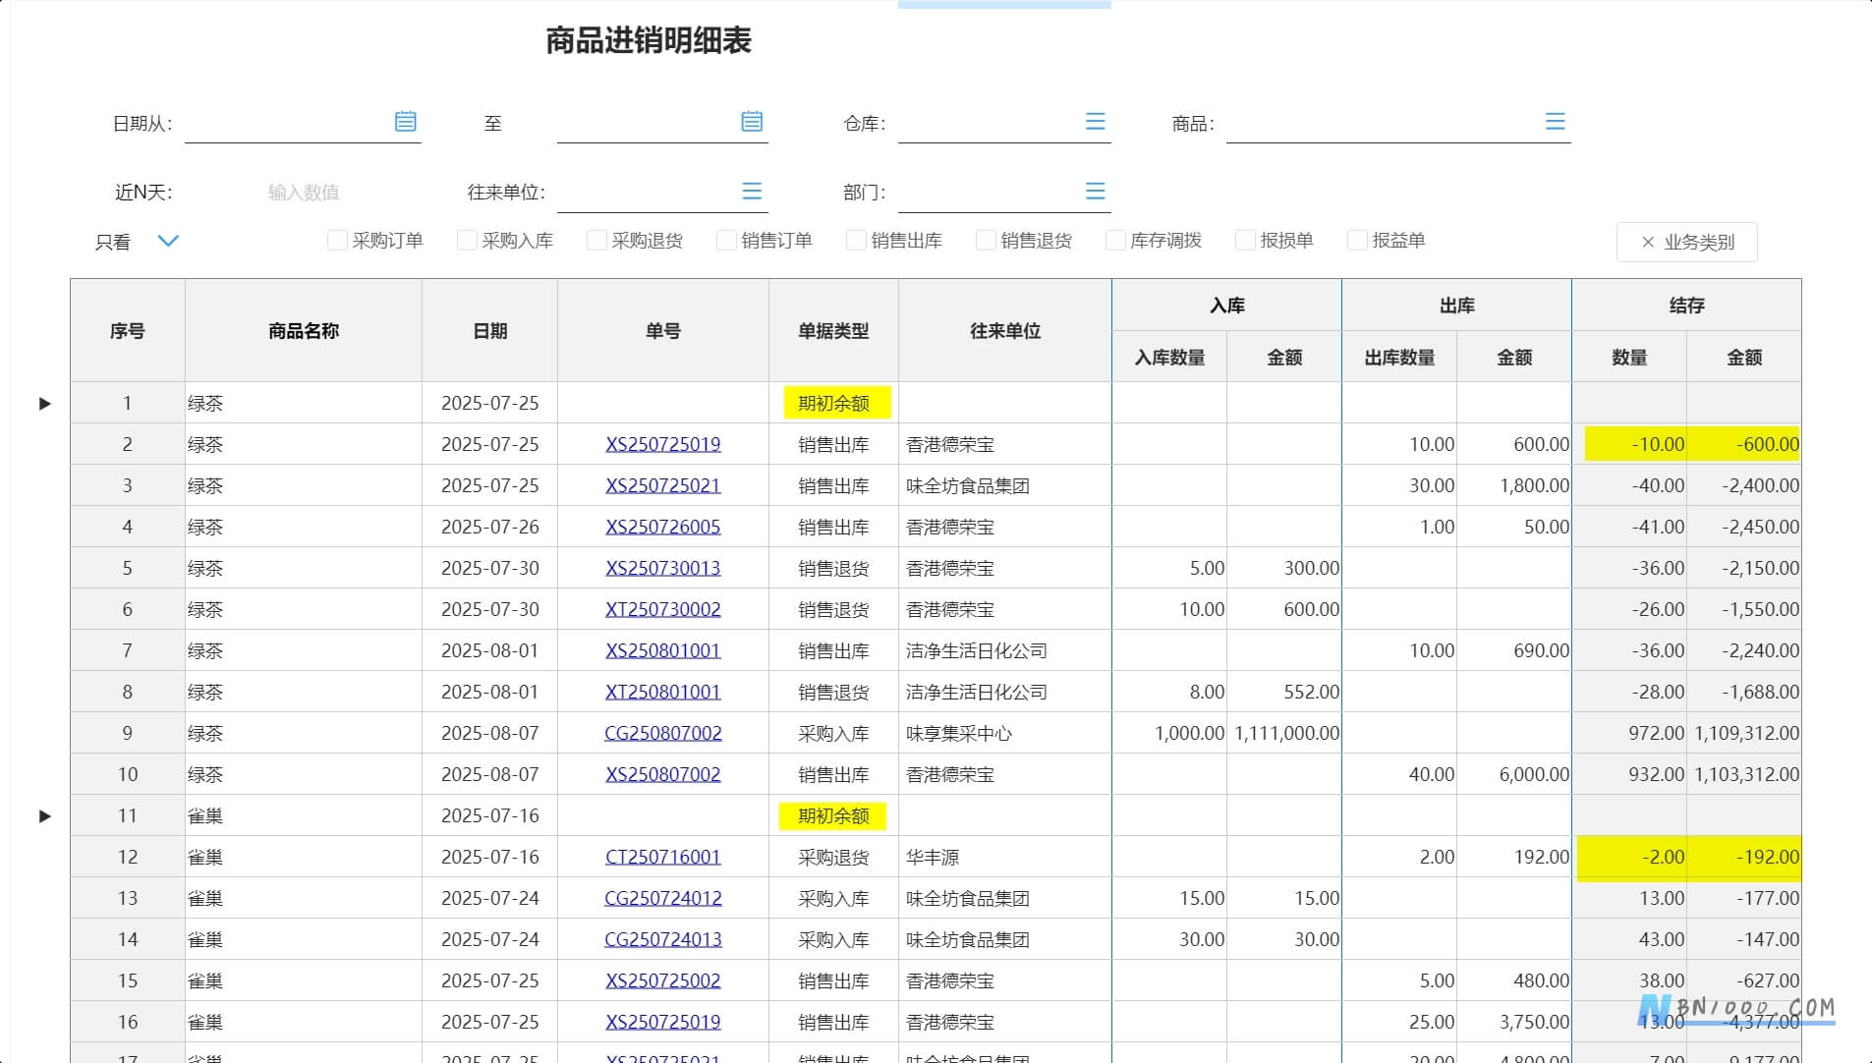This screenshot has width=1872, height=1063.
Task: Check the 销售退货 checkbox
Action: pyautogui.click(x=986, y=240)
